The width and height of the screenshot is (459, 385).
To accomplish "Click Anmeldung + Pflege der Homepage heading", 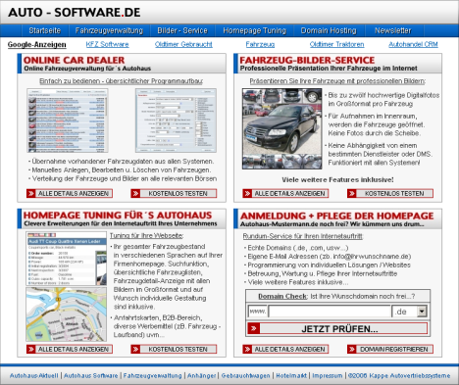I will [337, 216].
